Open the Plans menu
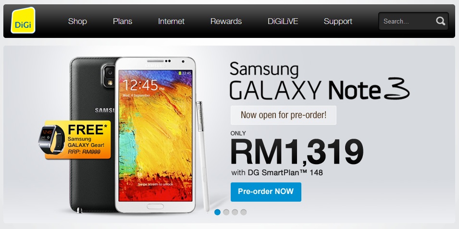 click(123, 21)
